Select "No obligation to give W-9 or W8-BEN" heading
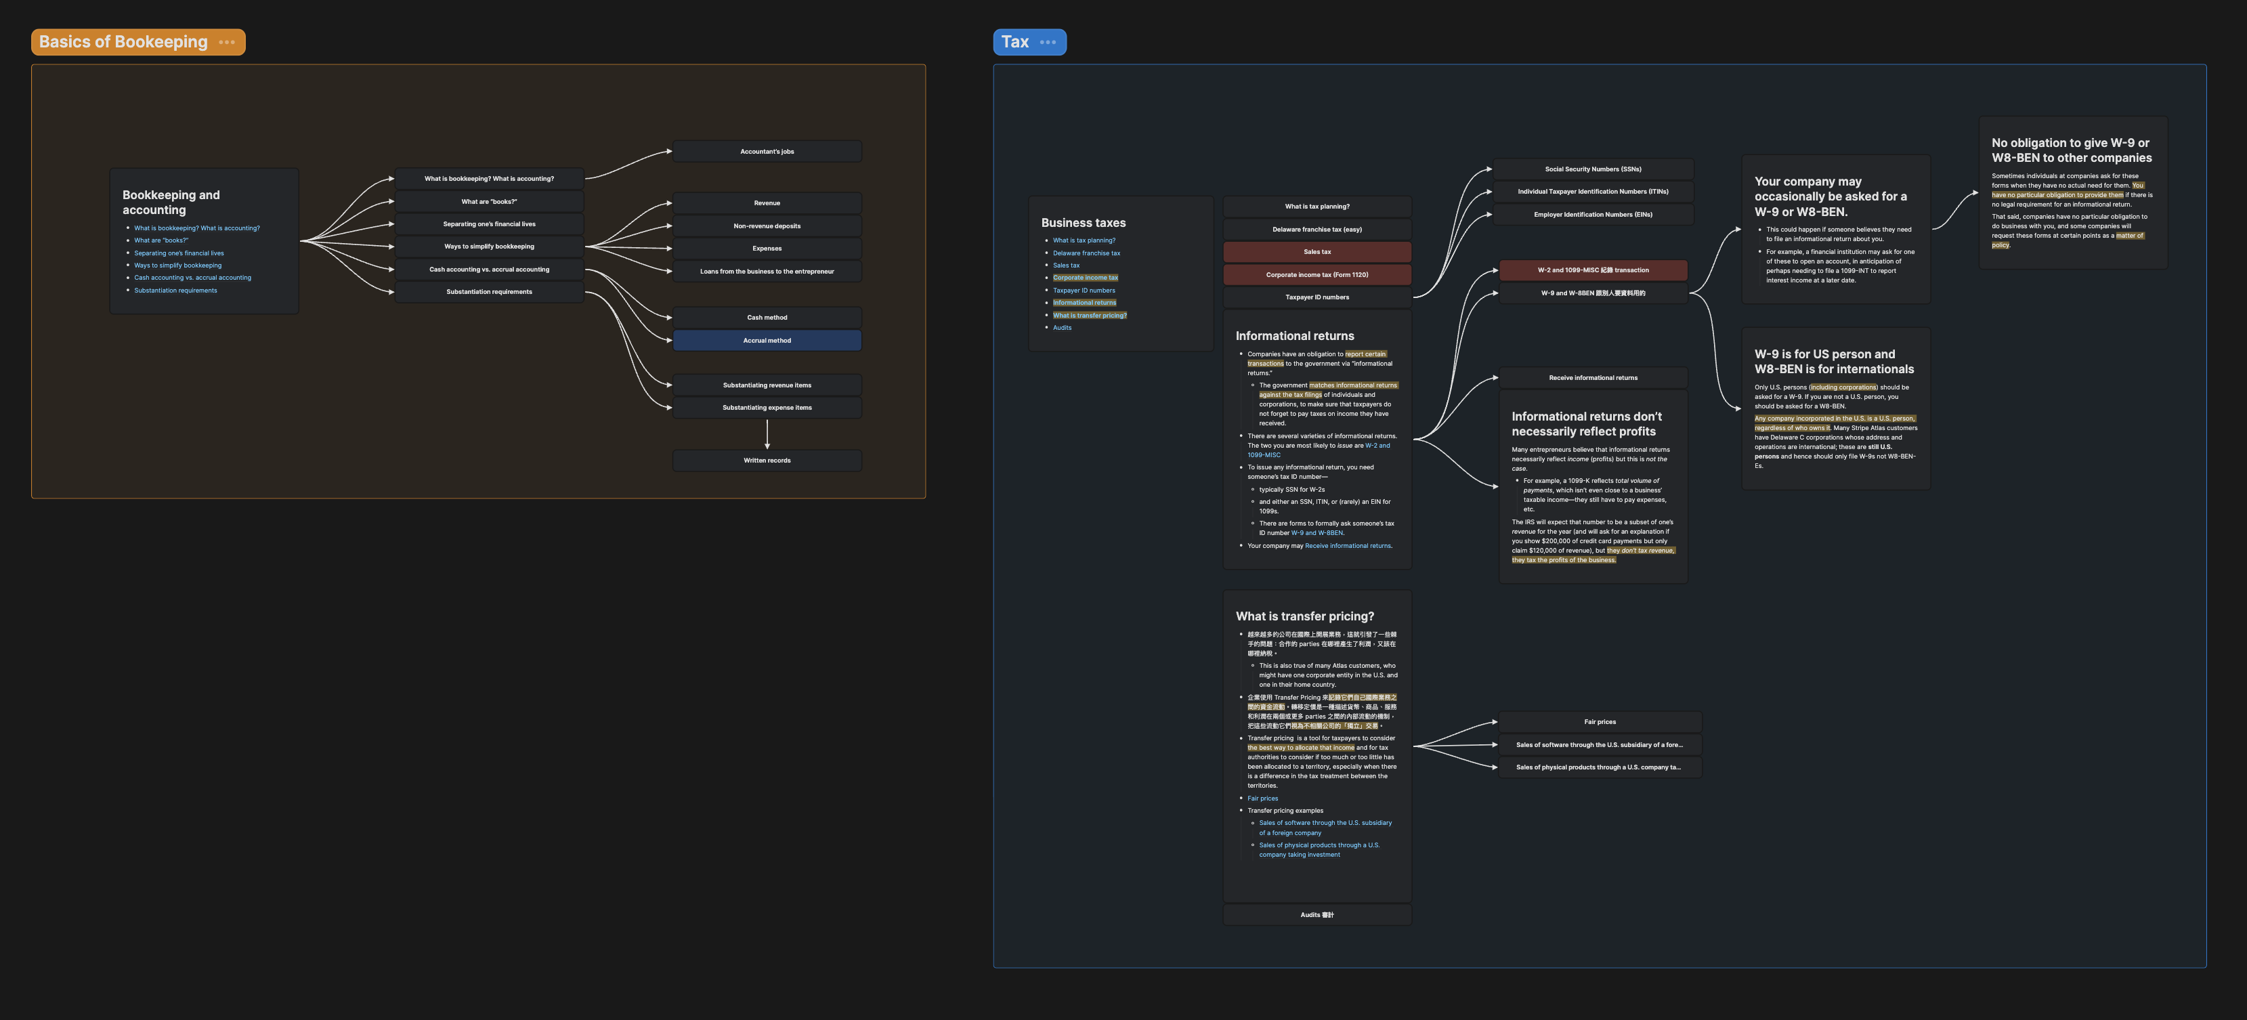 2071,150
